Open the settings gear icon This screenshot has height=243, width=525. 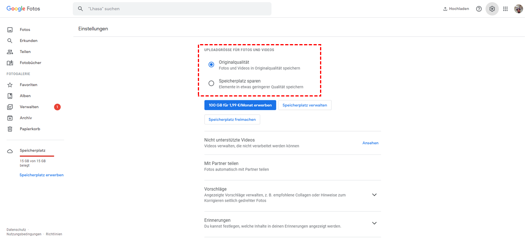pyautogui.click(x=492, y=9)
